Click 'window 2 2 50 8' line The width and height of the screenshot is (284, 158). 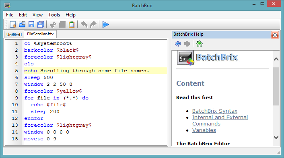(x=48, y=84)
